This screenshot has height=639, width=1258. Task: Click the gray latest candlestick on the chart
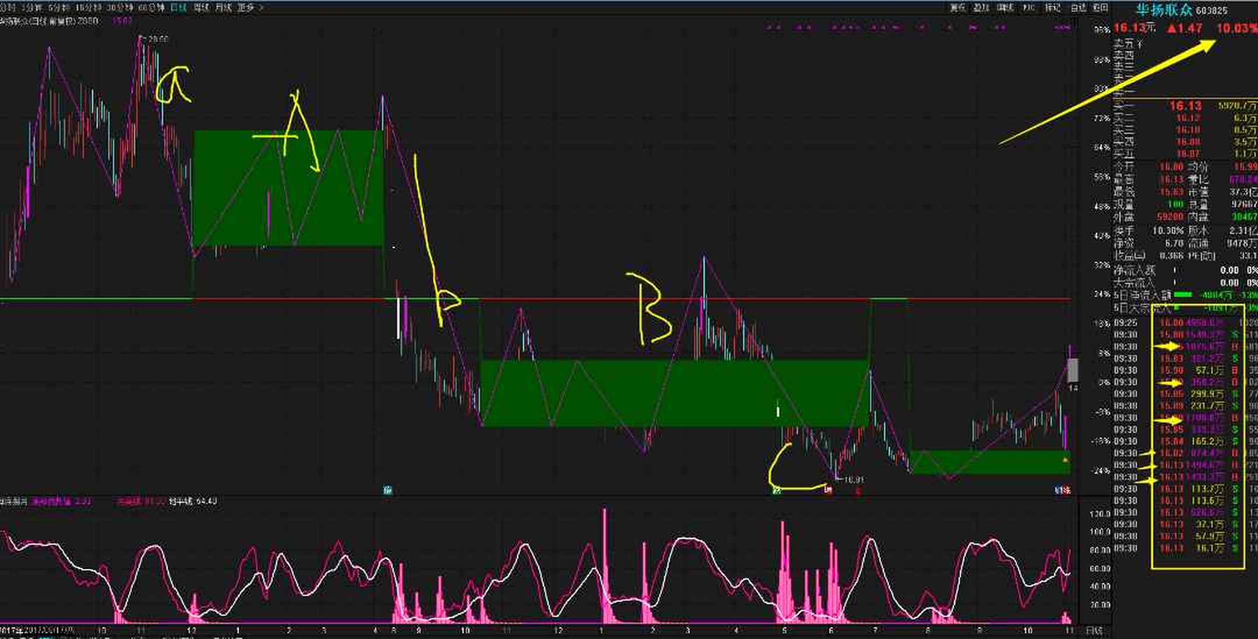tap(1072, 370)
